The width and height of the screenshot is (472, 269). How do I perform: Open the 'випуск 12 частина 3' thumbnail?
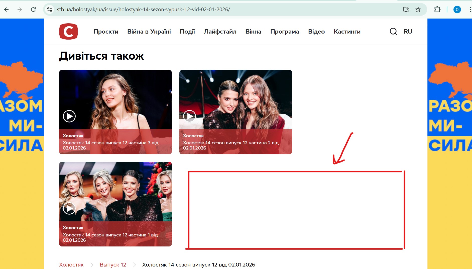tap(115, 112)
